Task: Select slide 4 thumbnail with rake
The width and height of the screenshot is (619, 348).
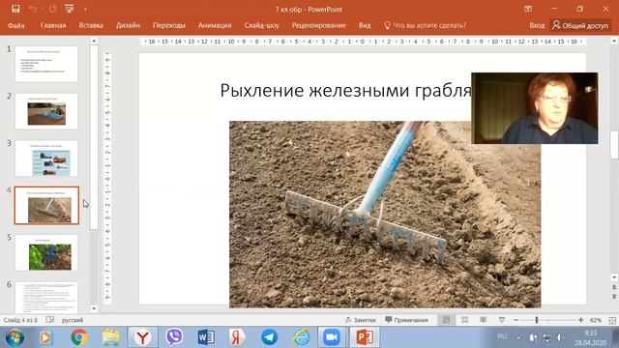Action: pos(46,206)
